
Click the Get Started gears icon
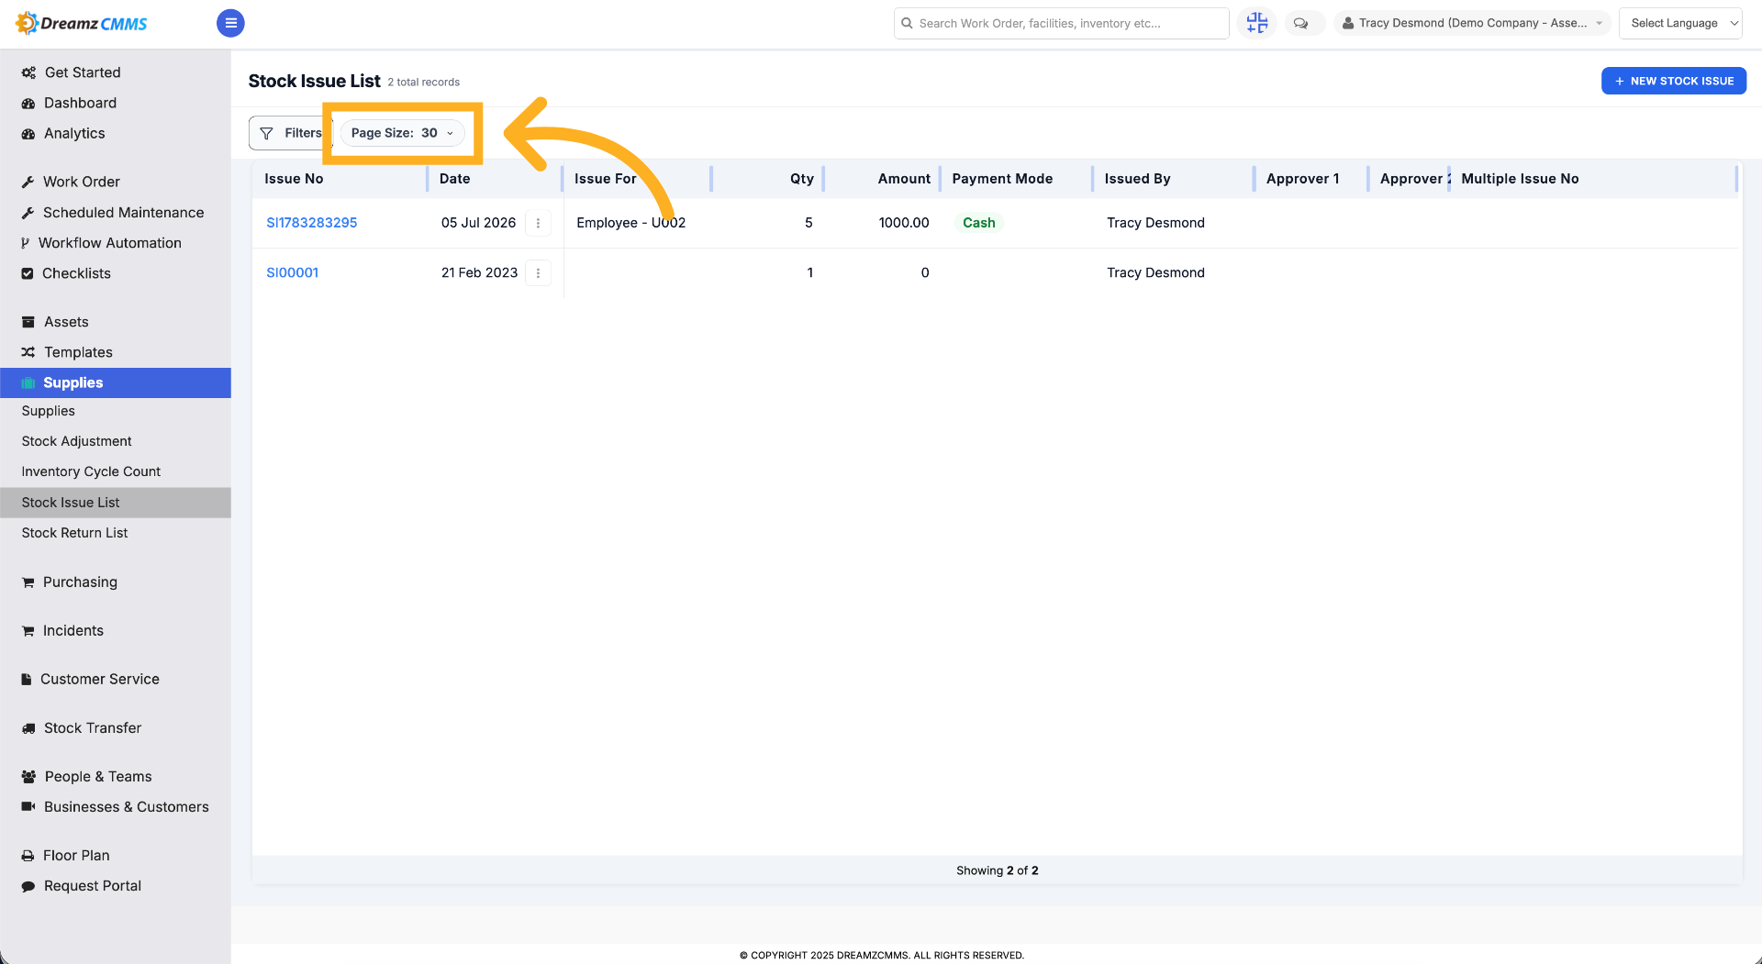point(28,72)
